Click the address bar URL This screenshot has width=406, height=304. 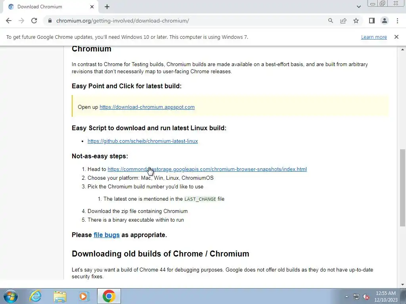(x=123, y=21)
